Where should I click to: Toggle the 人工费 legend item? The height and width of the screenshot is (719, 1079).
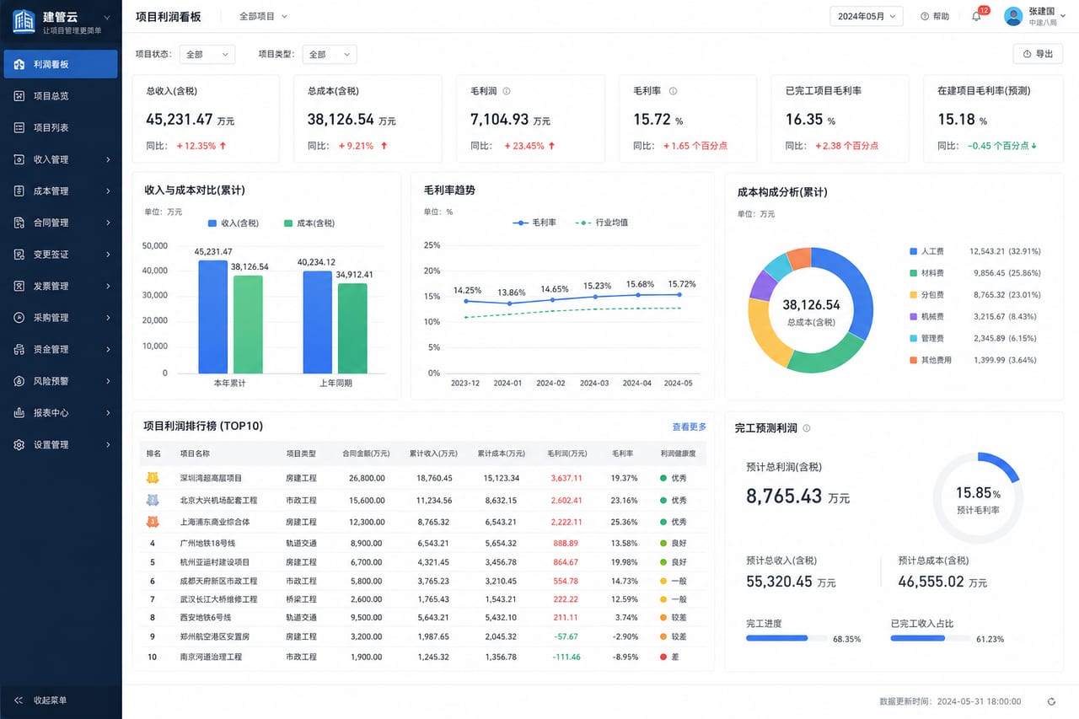click(926, 251)
